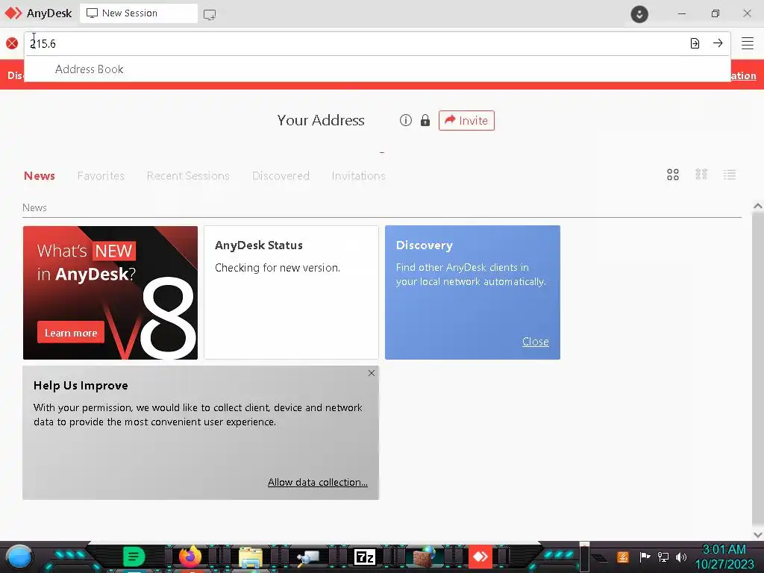Dismiss the Help Us Improve card
Screen dimensions: 764x573
coord(372,373)
